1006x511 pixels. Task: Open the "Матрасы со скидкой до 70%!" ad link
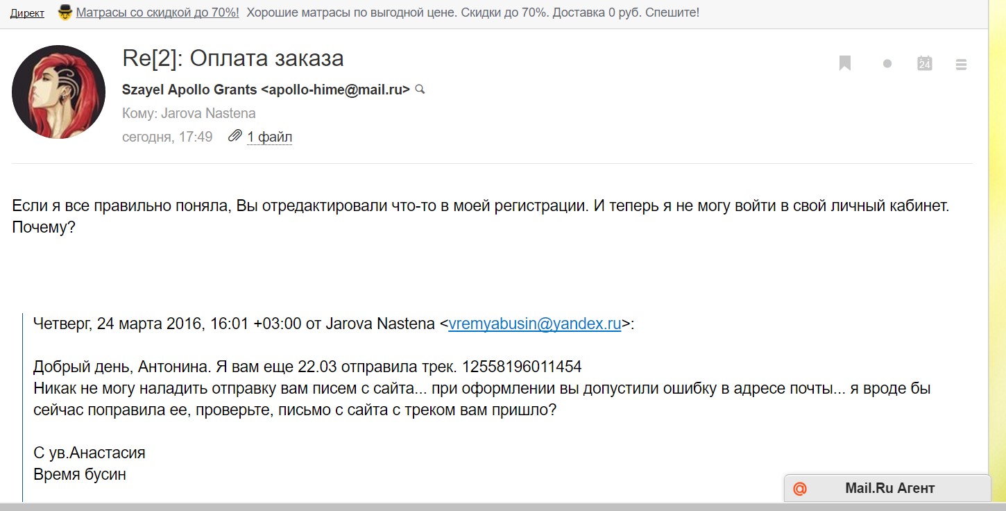pos(157,12)
